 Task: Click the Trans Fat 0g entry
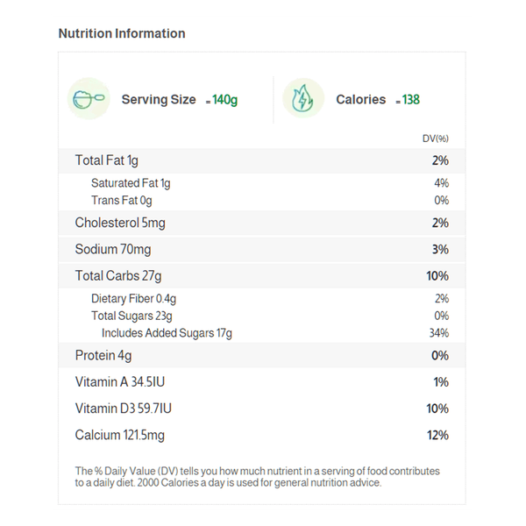[x=121, y=201]
